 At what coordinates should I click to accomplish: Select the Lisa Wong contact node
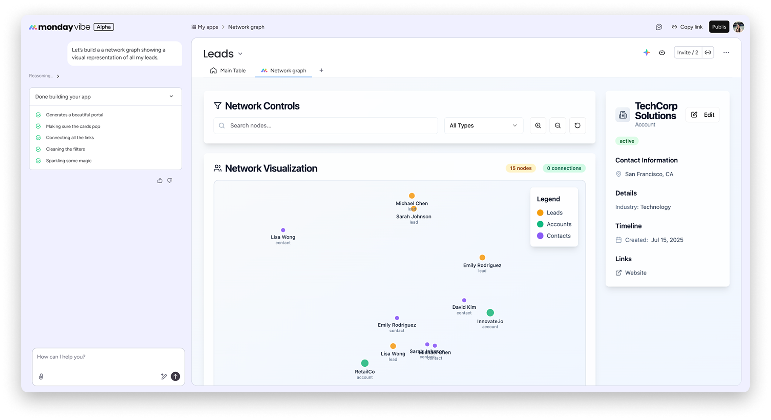click(283, 230)
